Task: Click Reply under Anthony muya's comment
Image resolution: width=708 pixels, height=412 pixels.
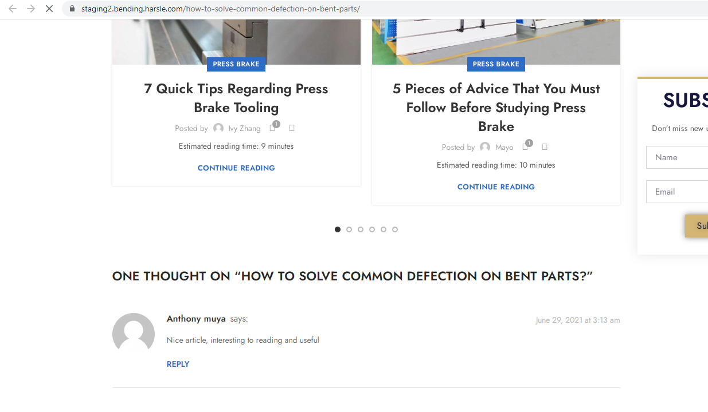Action: pos(178,364)
